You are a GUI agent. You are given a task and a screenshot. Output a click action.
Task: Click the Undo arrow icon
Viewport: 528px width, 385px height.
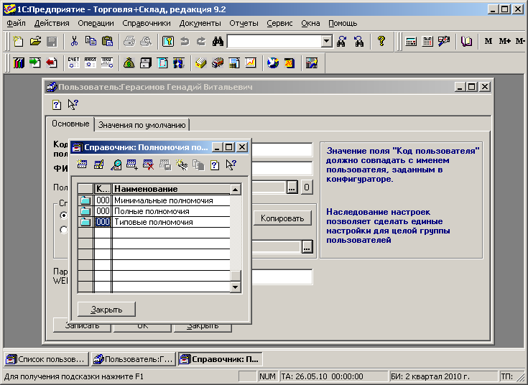tap(185, 42)
